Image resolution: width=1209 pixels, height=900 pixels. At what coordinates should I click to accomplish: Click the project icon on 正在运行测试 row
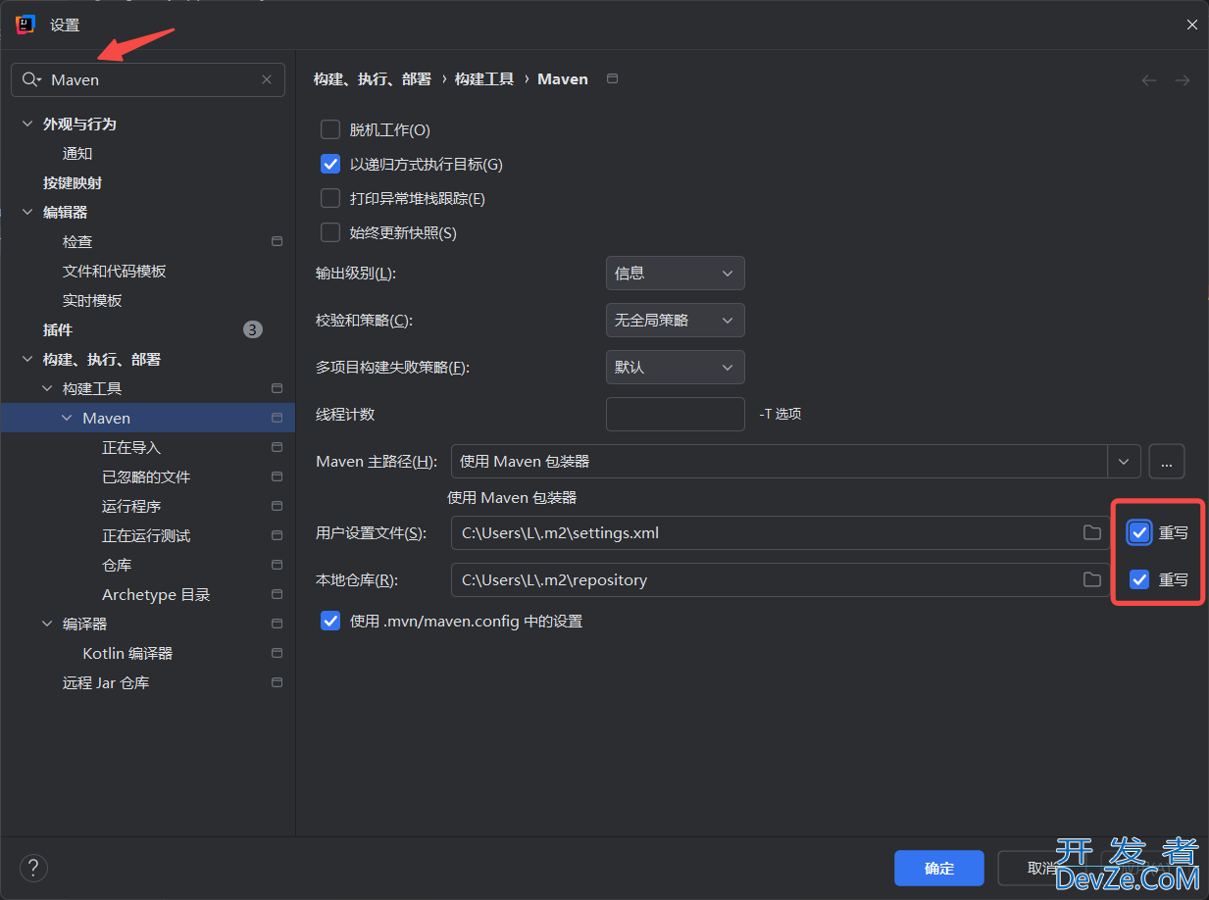pos(277,535)
